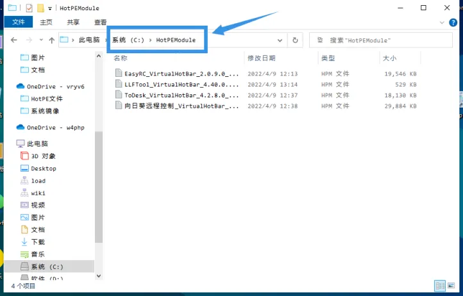Click sidebar scrollbar up arrow

99,56
